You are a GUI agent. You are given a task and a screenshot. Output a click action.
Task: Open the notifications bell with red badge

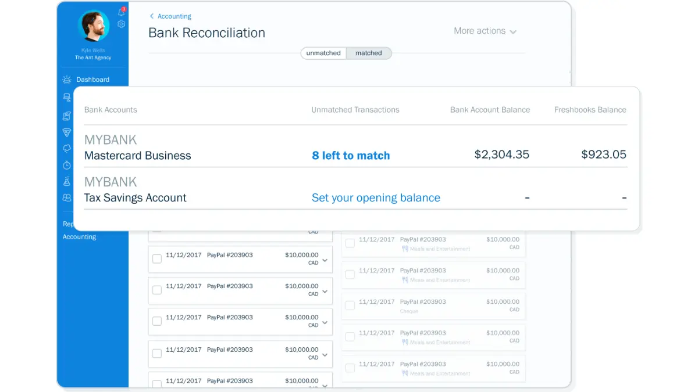[x=121, y=12]
